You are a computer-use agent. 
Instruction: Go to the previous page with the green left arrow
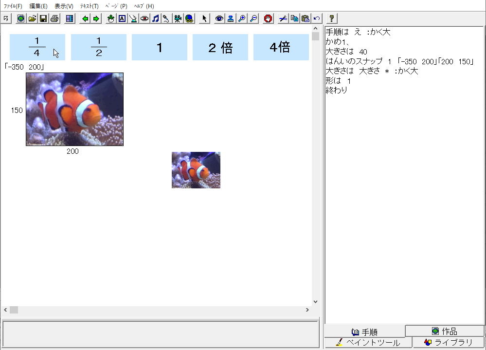point(85,18)
